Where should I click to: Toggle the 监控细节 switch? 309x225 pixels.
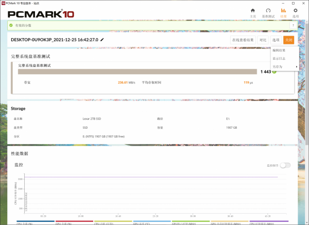pos(285,165)
